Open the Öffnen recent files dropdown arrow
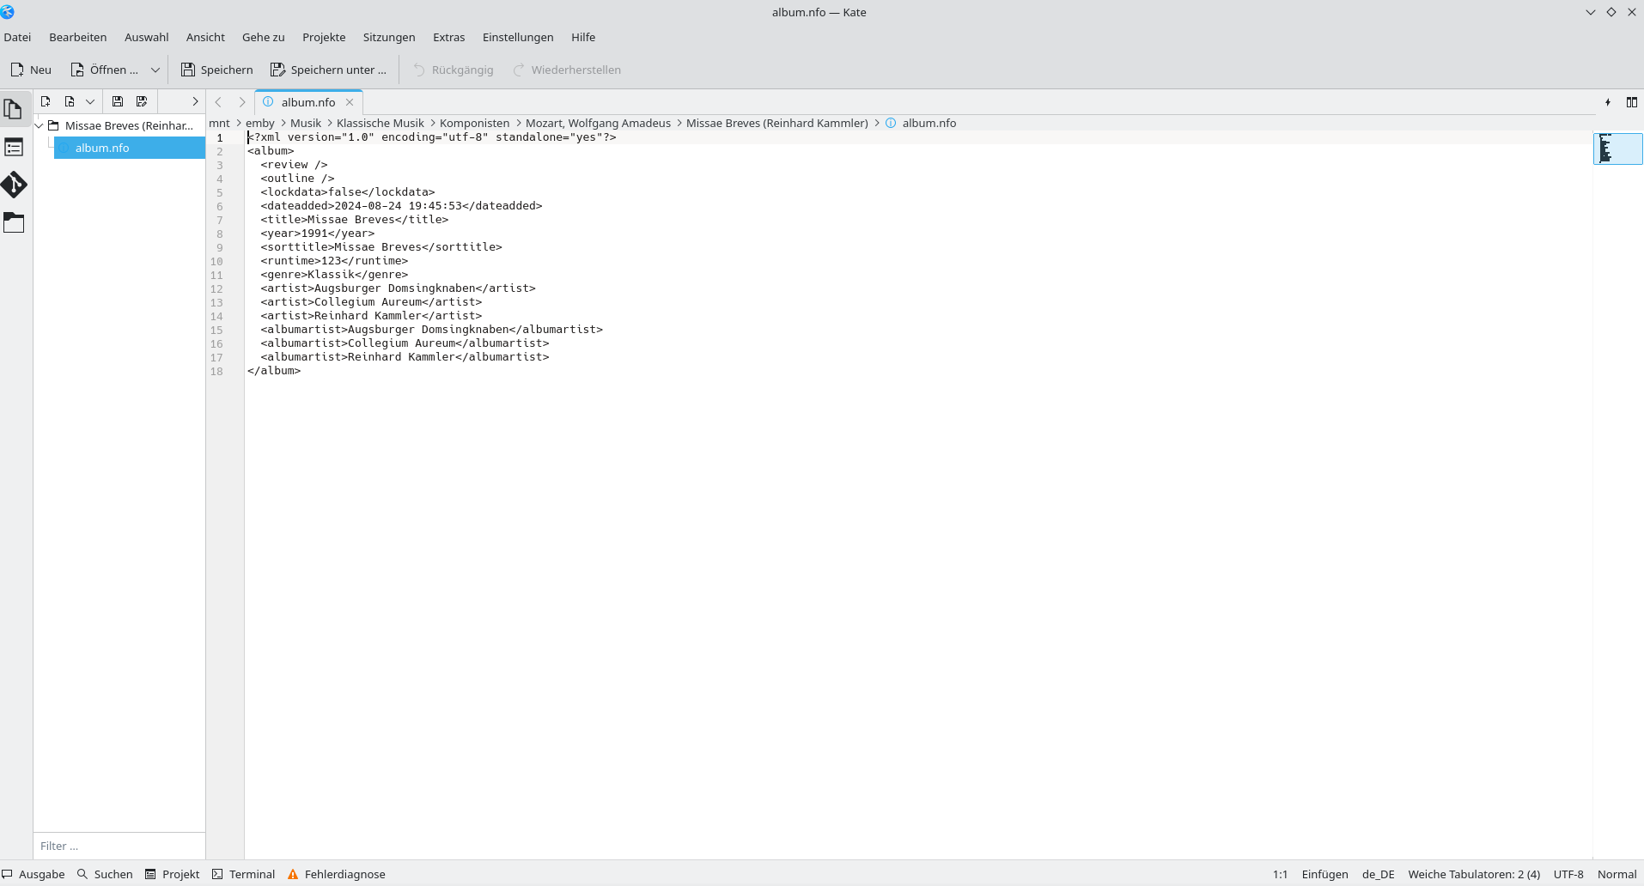The height and width of the screenshot is (886, 1644). pos(155,70)
